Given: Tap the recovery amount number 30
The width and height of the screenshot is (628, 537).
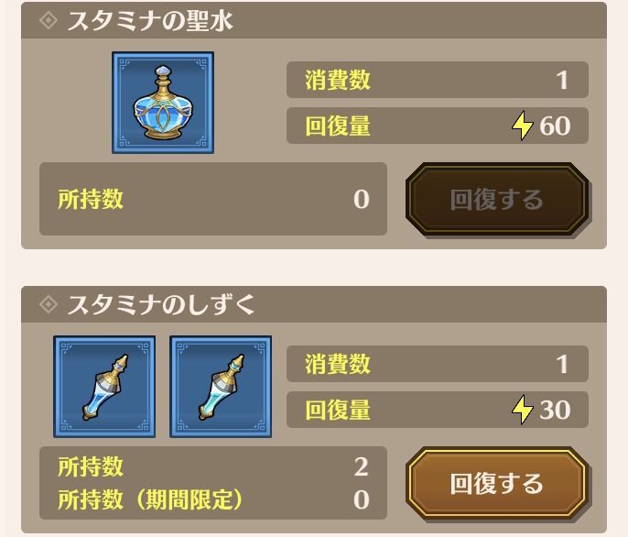Looking at the screenshot, I should click(x=555, y=410).
